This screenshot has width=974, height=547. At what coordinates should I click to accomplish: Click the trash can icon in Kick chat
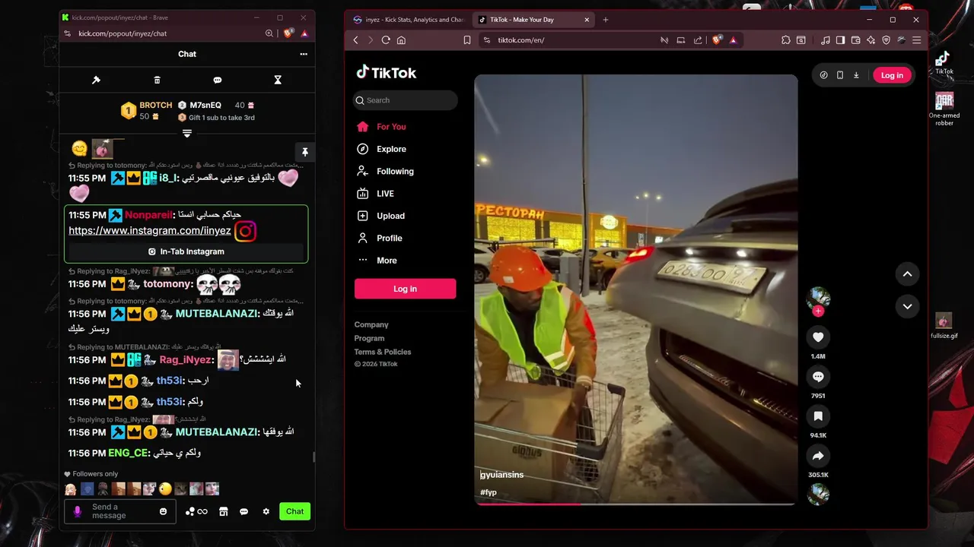[x=157, y=80]
